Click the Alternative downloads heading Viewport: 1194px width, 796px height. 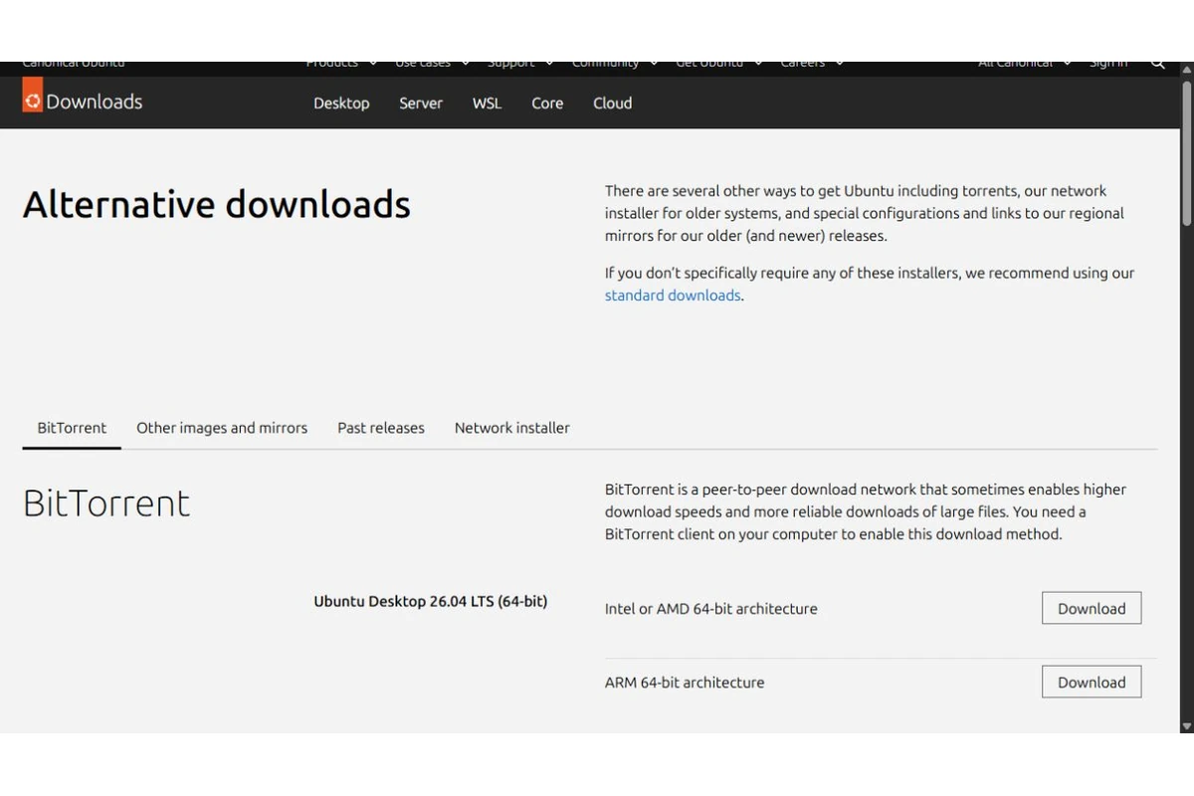pos(217,204)
